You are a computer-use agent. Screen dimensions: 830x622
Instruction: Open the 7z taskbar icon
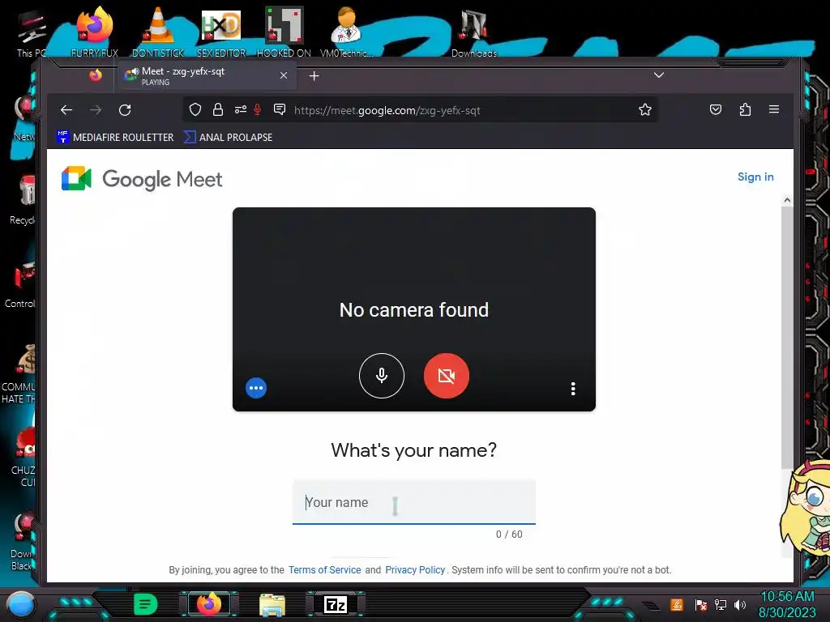[x=336, y=604]
